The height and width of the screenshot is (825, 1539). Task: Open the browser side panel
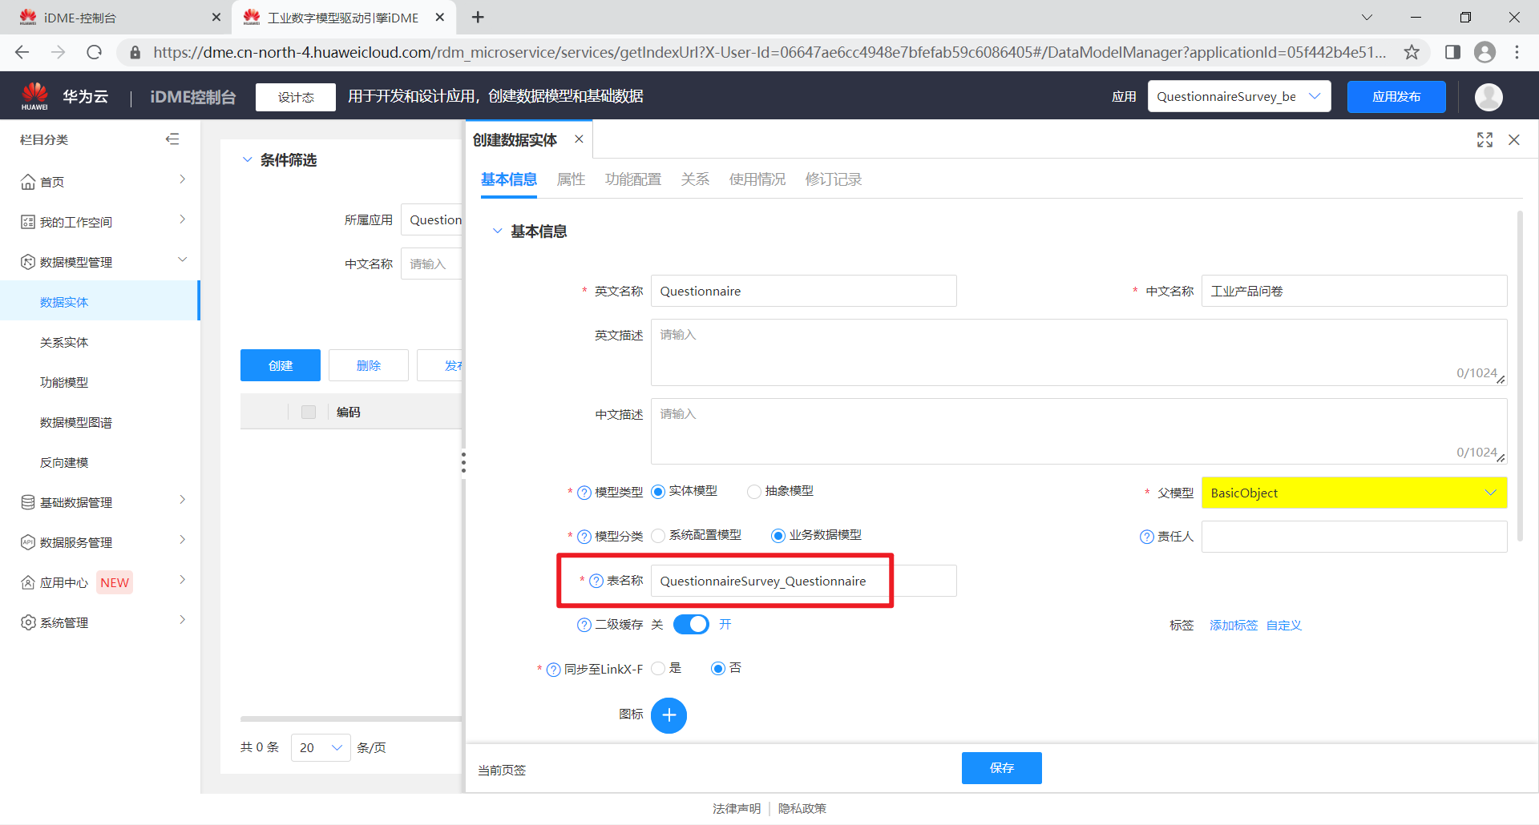pos(1452,52)
